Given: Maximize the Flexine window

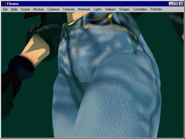Looking at the screenshot, I should point(175,4).
